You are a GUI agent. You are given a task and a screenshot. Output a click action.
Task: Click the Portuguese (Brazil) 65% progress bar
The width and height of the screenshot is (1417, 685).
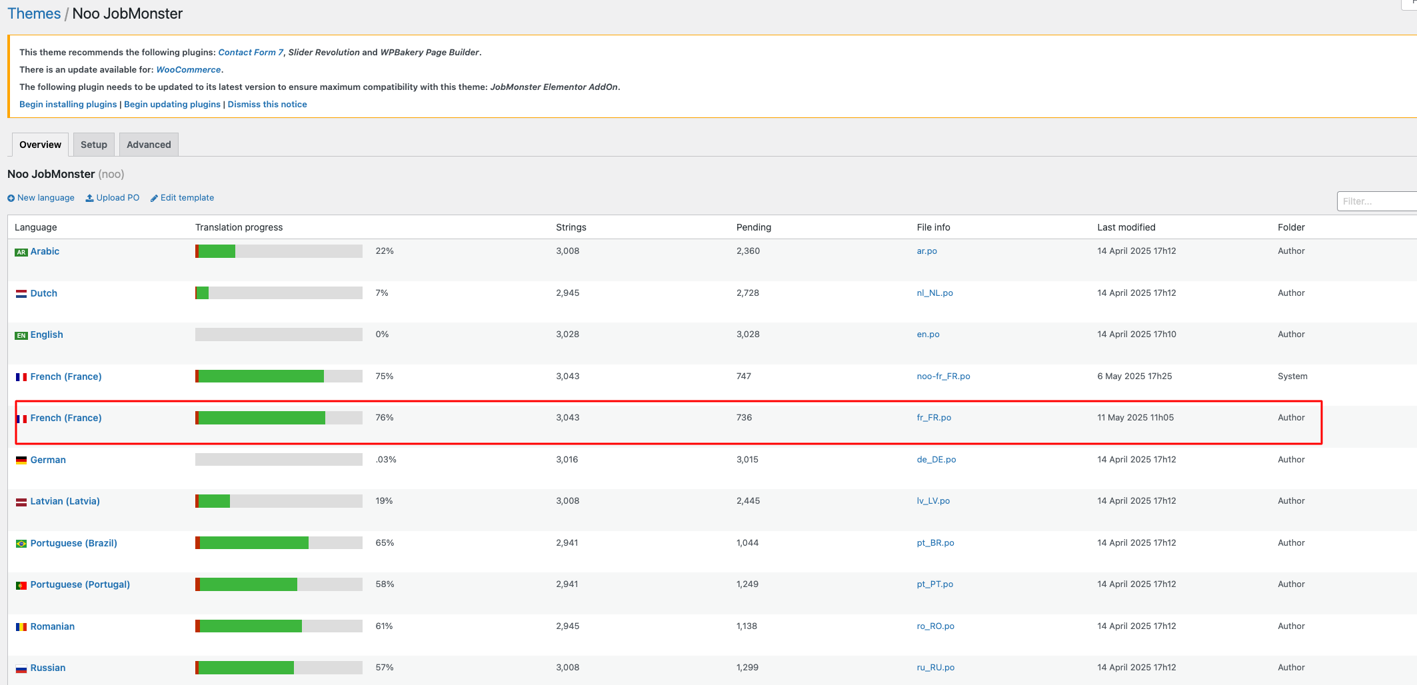(279, 543)
